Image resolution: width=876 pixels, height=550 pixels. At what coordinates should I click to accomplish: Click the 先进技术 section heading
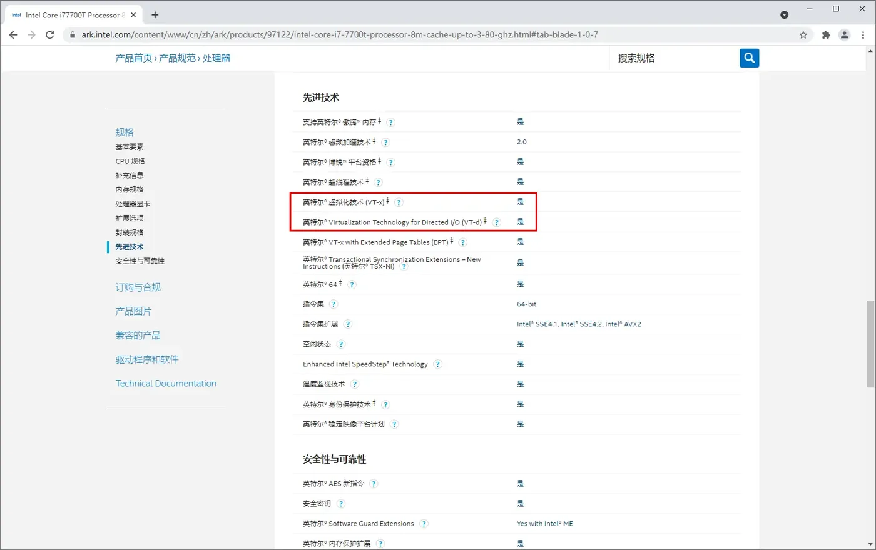321,97
